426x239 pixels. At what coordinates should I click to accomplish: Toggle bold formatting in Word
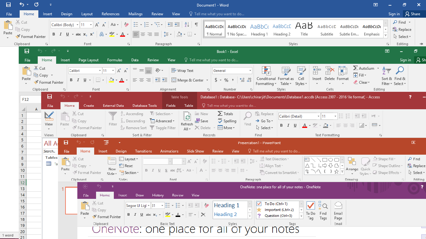(x=53, y=34)
